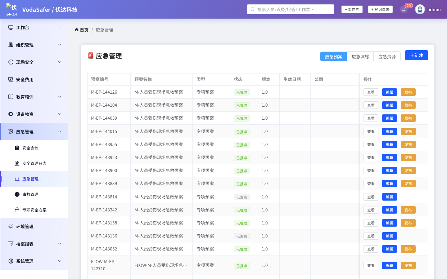Click the 事故管理 warning icon

[17, 194]
